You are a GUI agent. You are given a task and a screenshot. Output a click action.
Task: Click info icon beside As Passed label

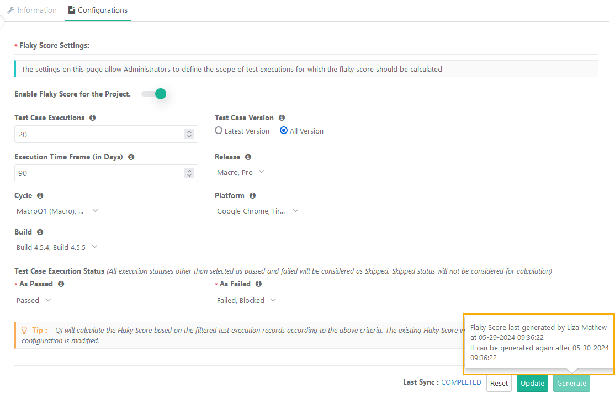[x=61, y=284]
